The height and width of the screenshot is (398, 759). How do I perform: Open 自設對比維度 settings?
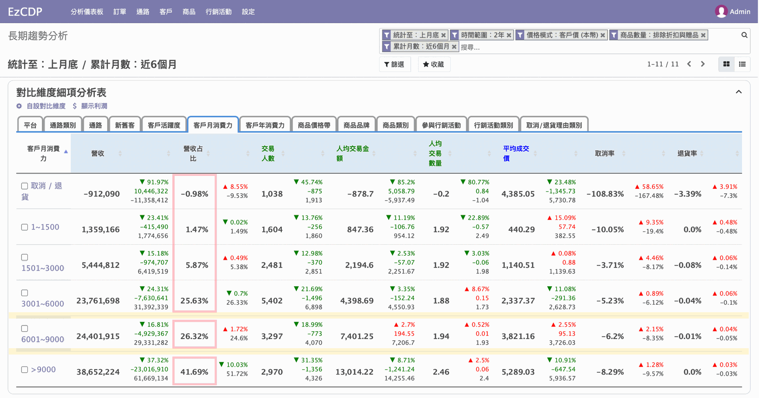coord(41,106)
